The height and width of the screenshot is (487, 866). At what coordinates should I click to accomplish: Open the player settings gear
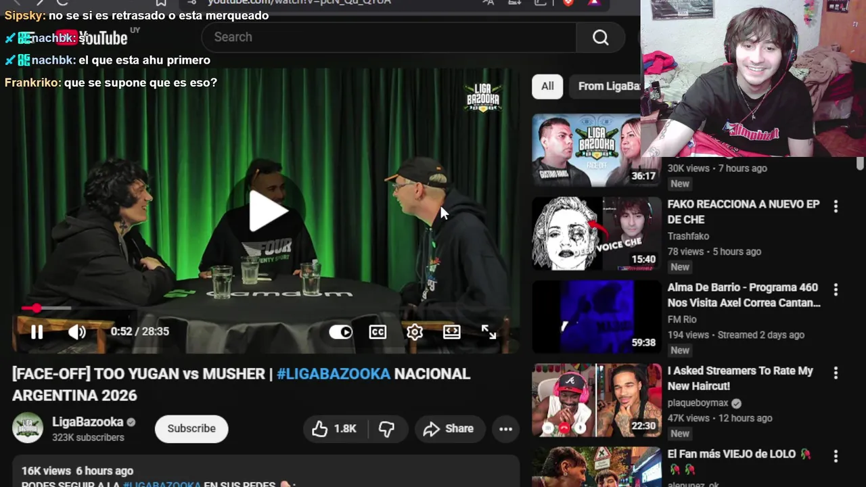[x=415, y=331]
